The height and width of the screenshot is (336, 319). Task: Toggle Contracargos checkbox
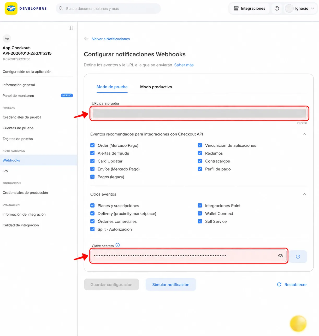coord(200,161)
